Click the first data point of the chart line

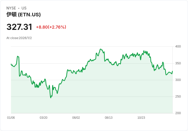tap(11, 64)
